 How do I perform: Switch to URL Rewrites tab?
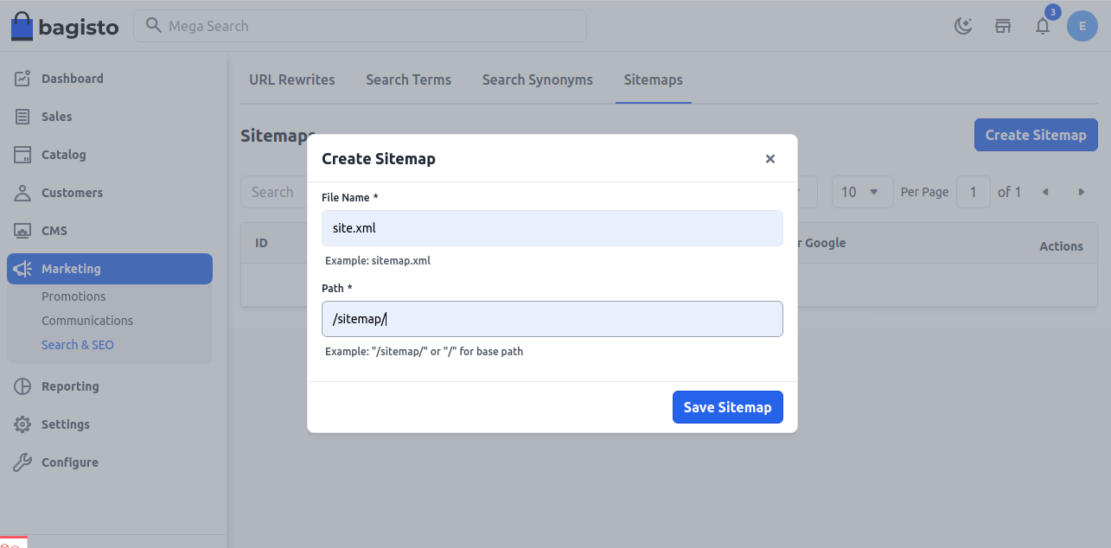tap(291, 80)
